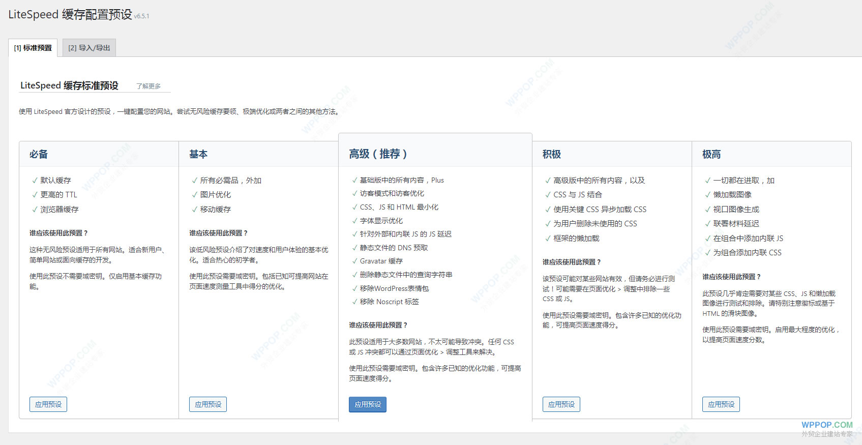862x445 pixels.
Task: Click 谁应该使用此预置 in 极高 card
Action: 731,277
